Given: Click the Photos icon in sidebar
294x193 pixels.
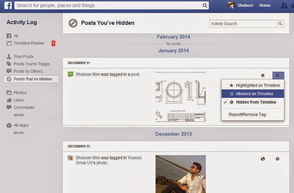Looking at the screenshot, I should (x=9, y=92).
